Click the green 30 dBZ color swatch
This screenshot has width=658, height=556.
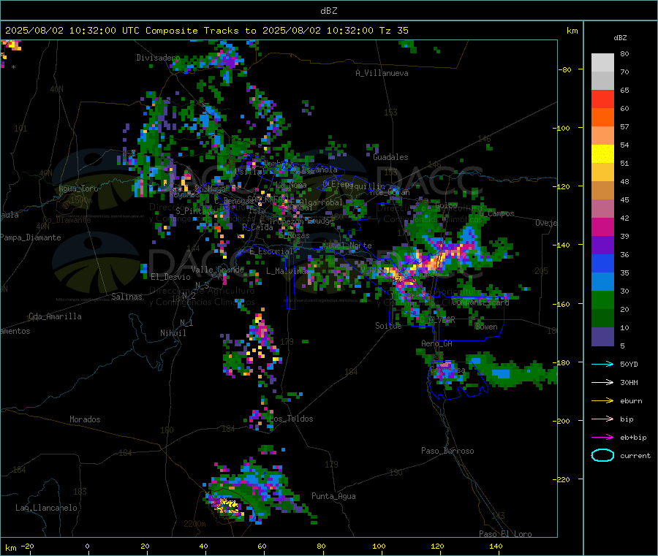[x=602, y=300]
